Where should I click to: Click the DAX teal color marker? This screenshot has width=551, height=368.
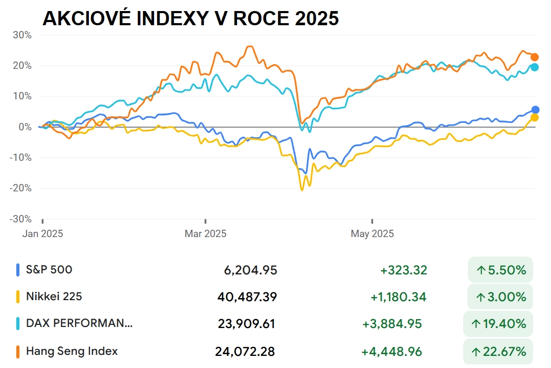pyautogui.click(x=17, y=323)
